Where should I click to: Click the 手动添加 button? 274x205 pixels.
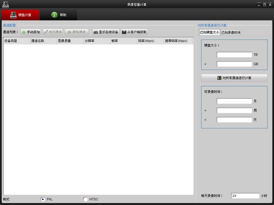pyautogui.click(x=31, y=32)
